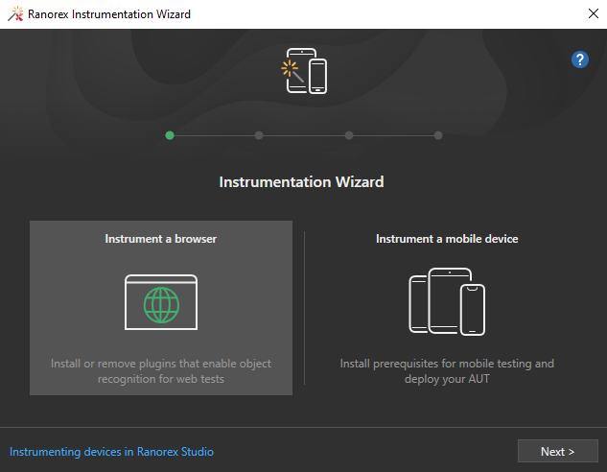Click the blue help question mark icon
The width and height of the screenshot is (607, 472).
pos(579,59)
